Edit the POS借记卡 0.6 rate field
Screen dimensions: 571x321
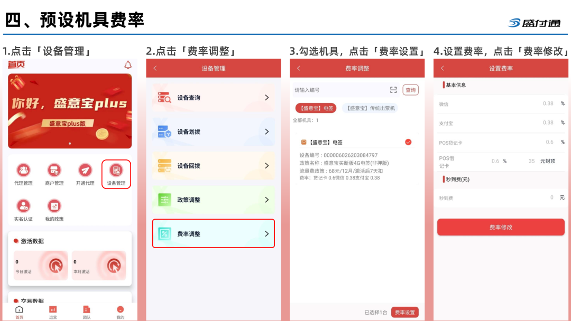(x=495, y=161)
